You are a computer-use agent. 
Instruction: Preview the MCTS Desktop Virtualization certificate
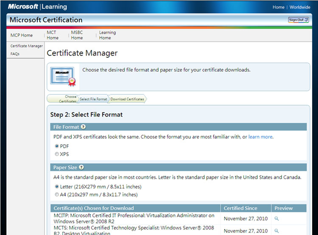(x=276, y=231)
